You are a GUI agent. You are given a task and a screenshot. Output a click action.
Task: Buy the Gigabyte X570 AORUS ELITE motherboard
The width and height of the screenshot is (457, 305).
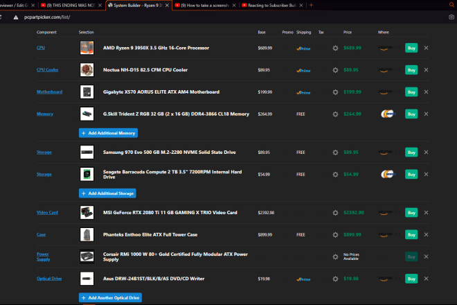coord(411,92)
